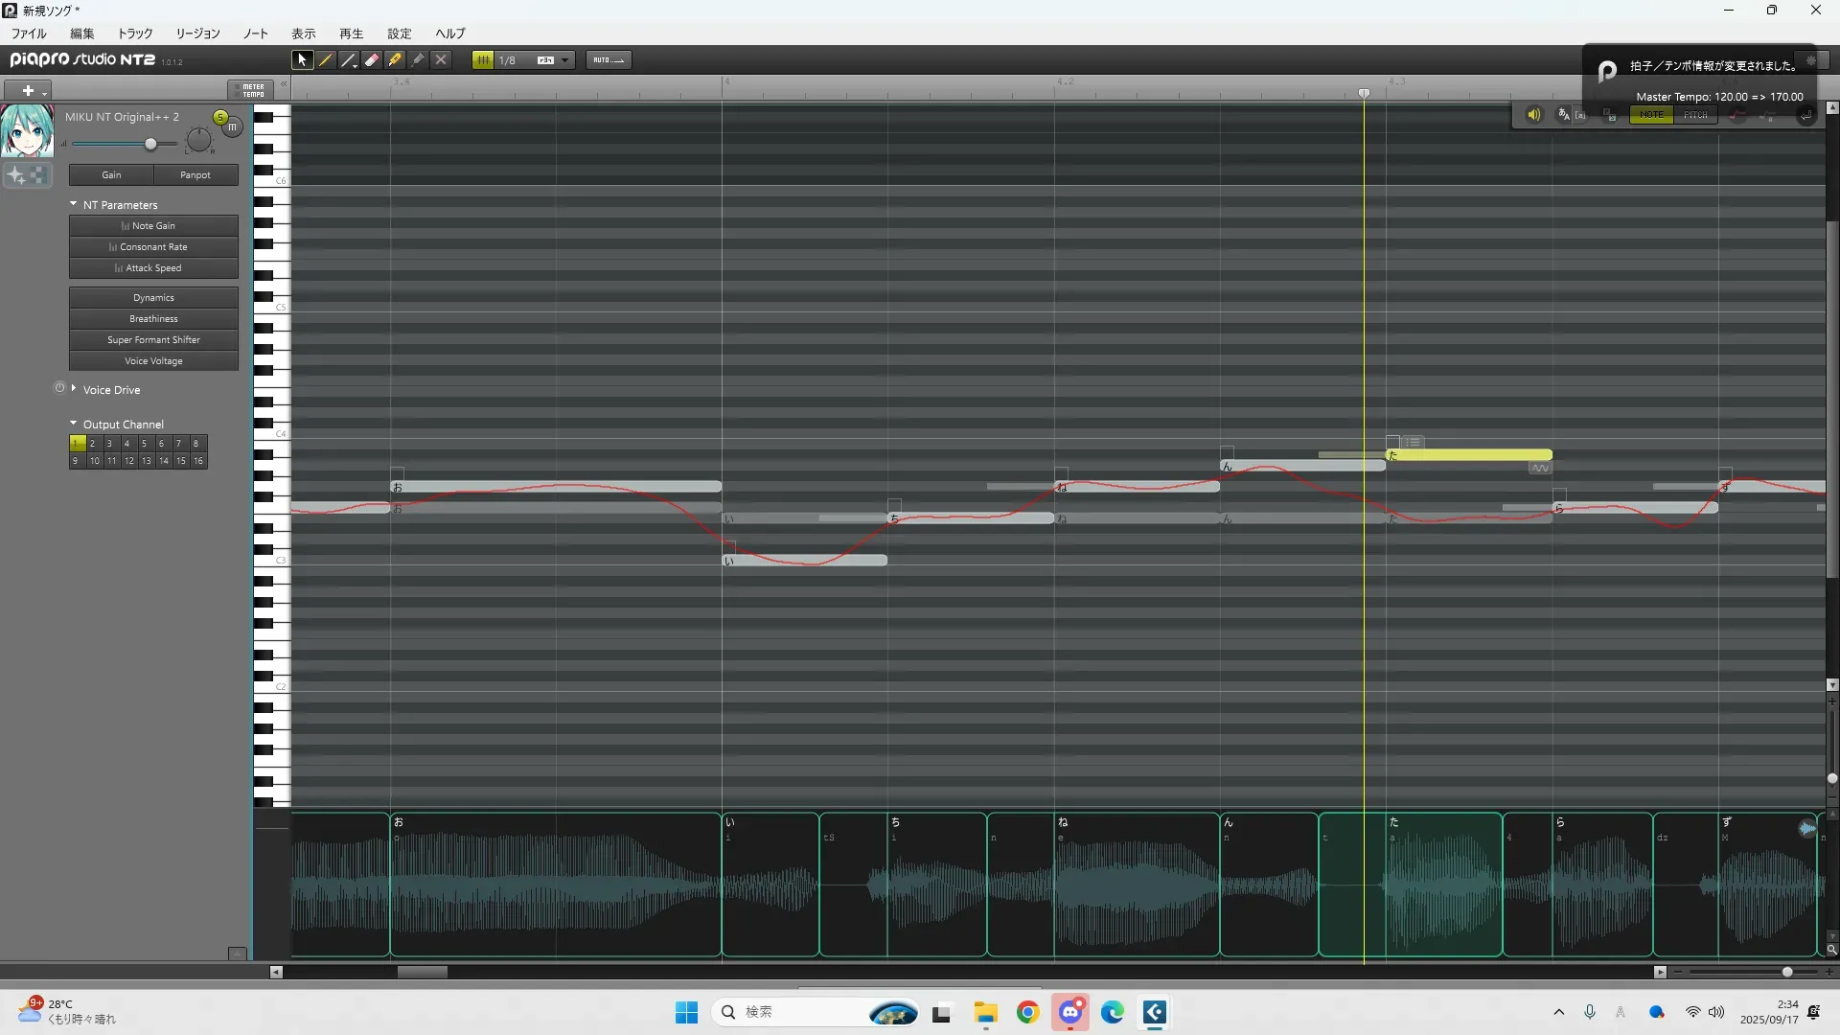Select the yellow highlighter tool
The width and height of the screenshot is (1840, 1035).
tap(395, 60)
